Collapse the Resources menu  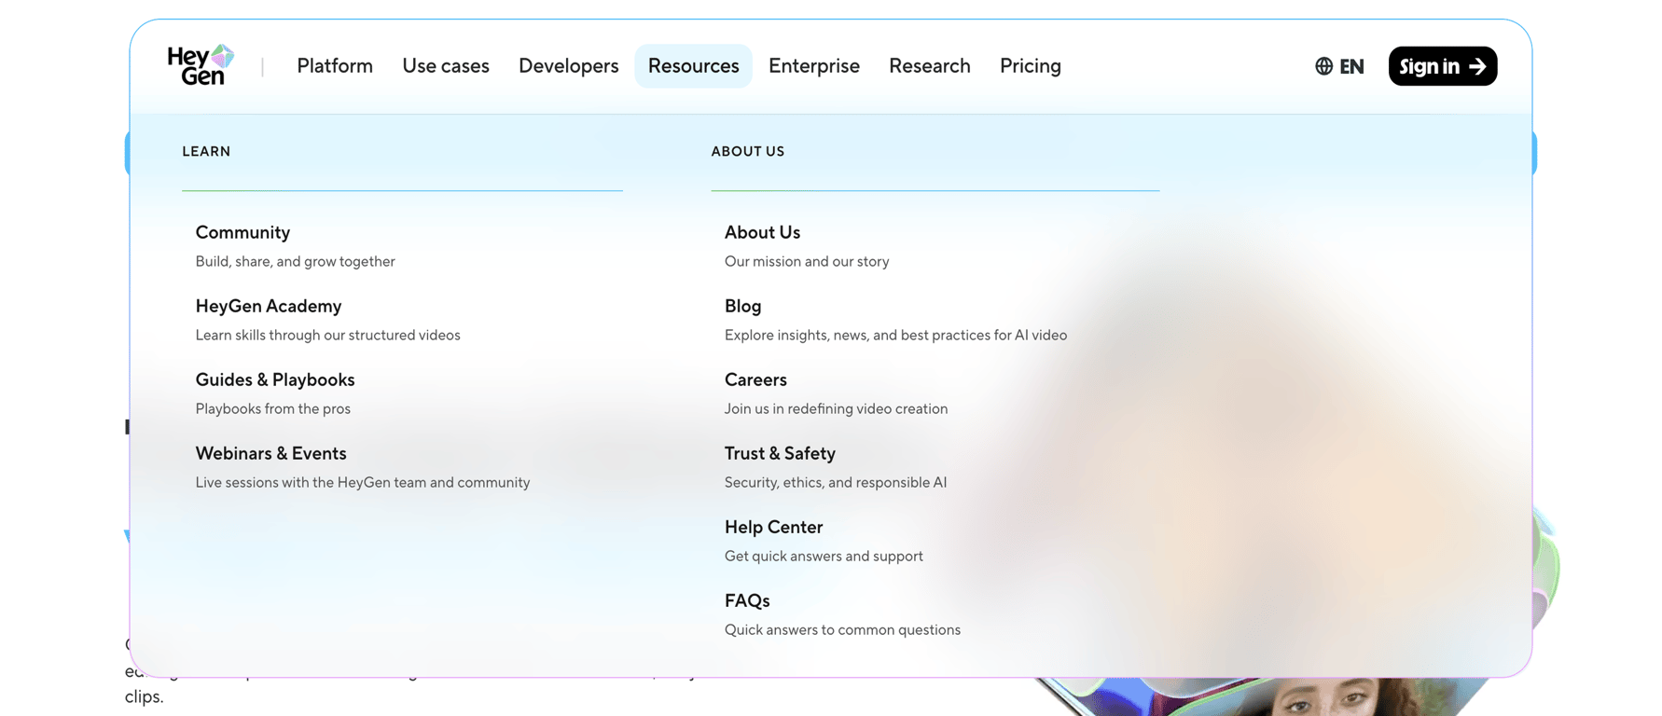tap(693, 66)
